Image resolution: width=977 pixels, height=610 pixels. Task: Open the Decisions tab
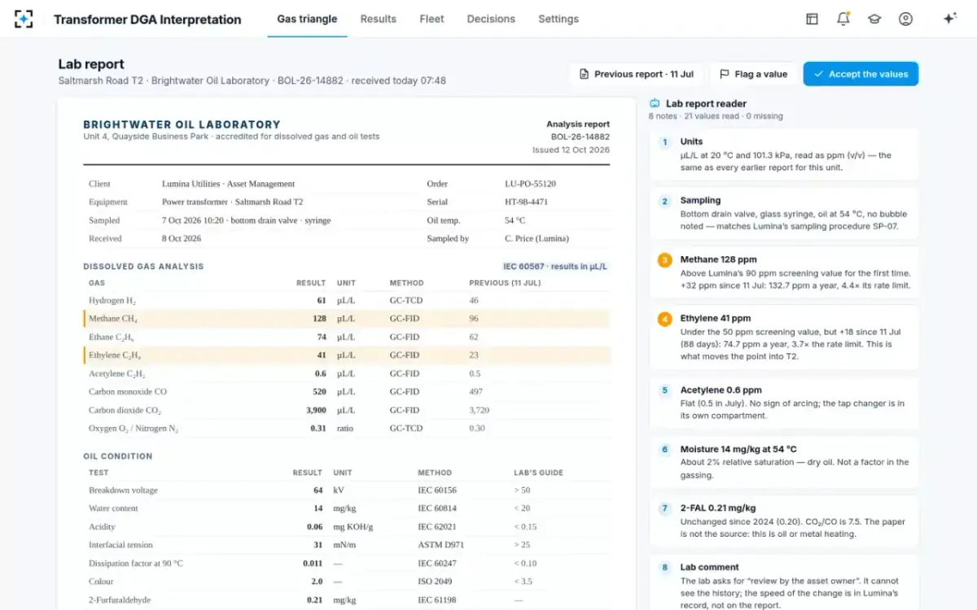coord(491,19)
